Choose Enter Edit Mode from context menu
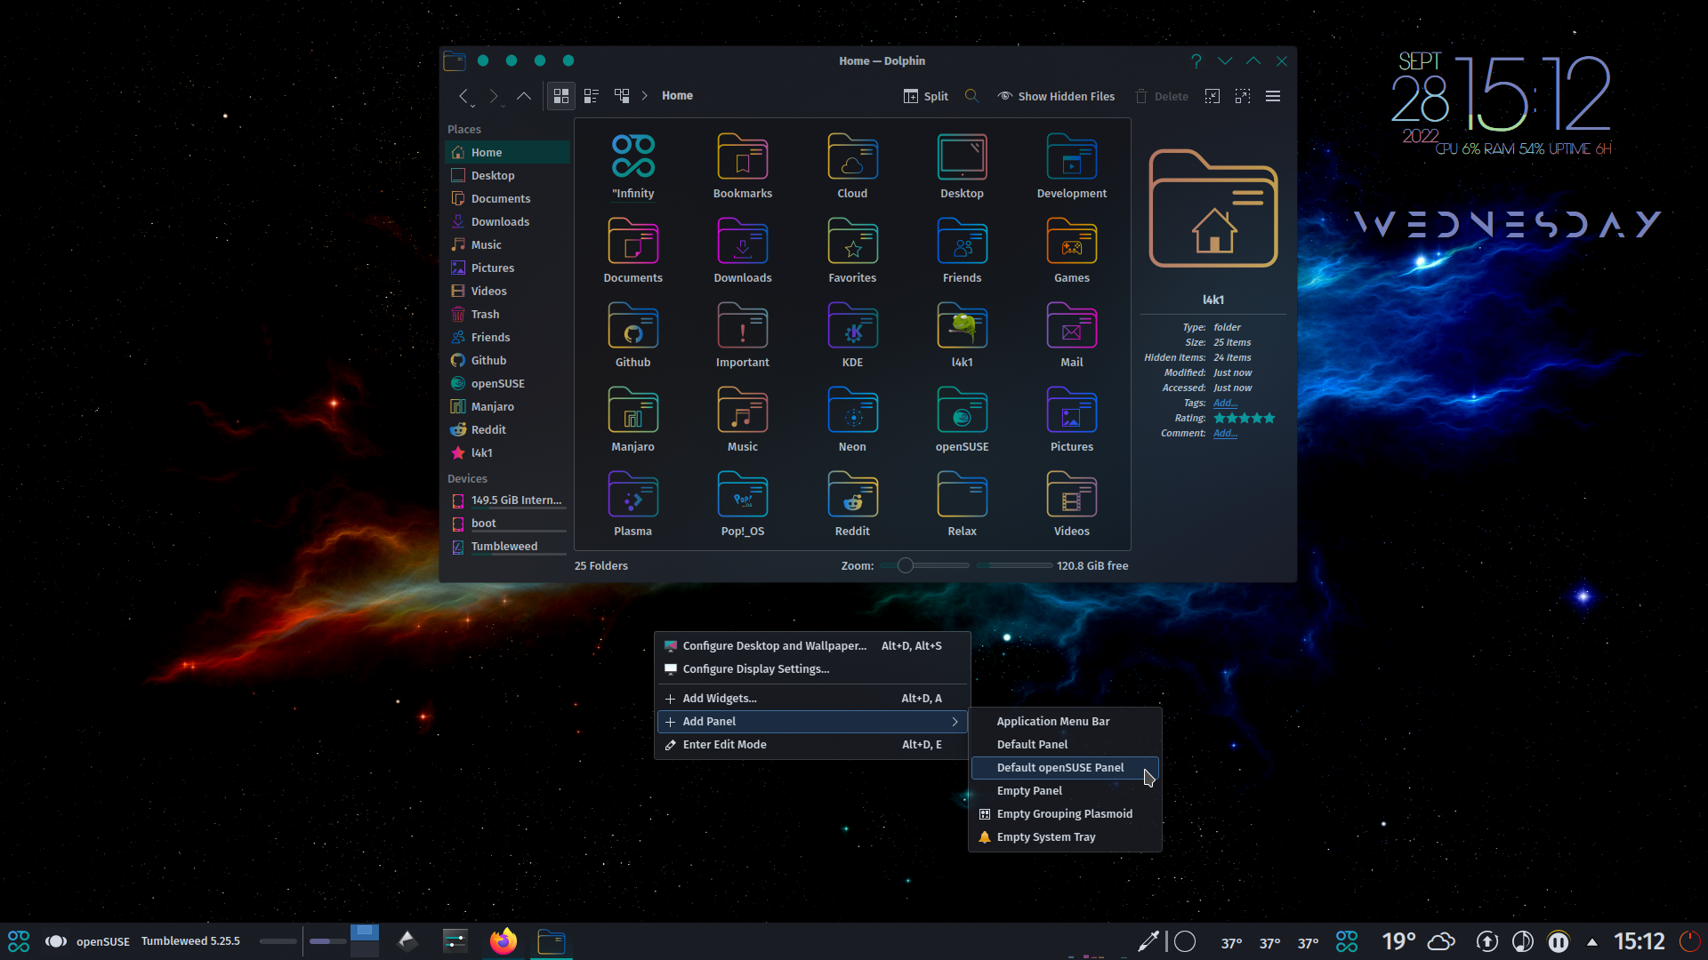Viewport: 1708px width, 960px height. [x=724, y=744]
